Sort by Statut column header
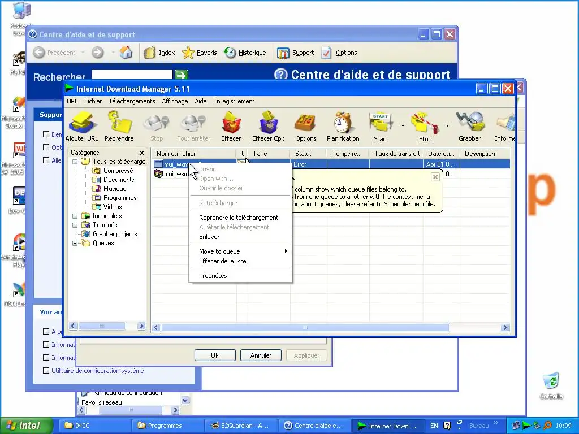Image resolution: width=579 pixels, height=434 pixels. (x=308, y=154)
